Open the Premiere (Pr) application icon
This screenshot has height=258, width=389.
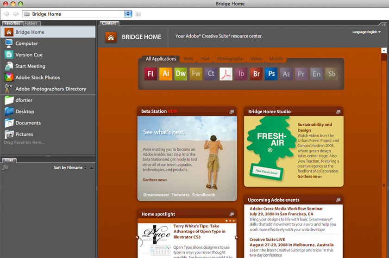[x=301, y=74]
